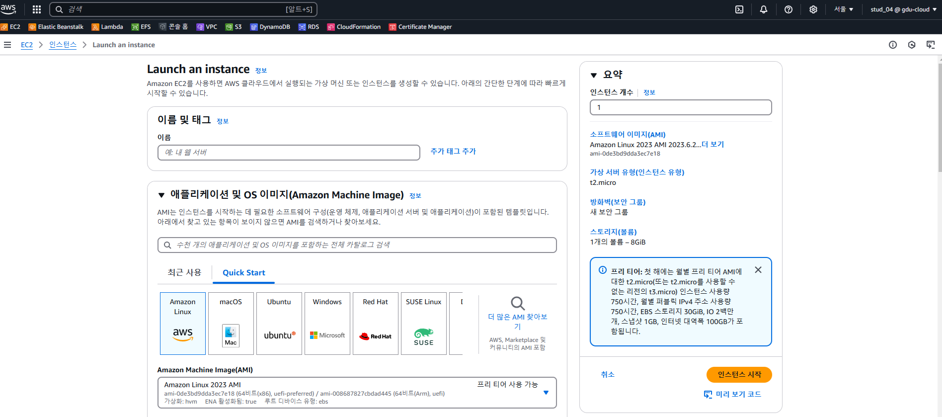
Task: Open RDS favorite shortcut
Action: coord(309,27)
